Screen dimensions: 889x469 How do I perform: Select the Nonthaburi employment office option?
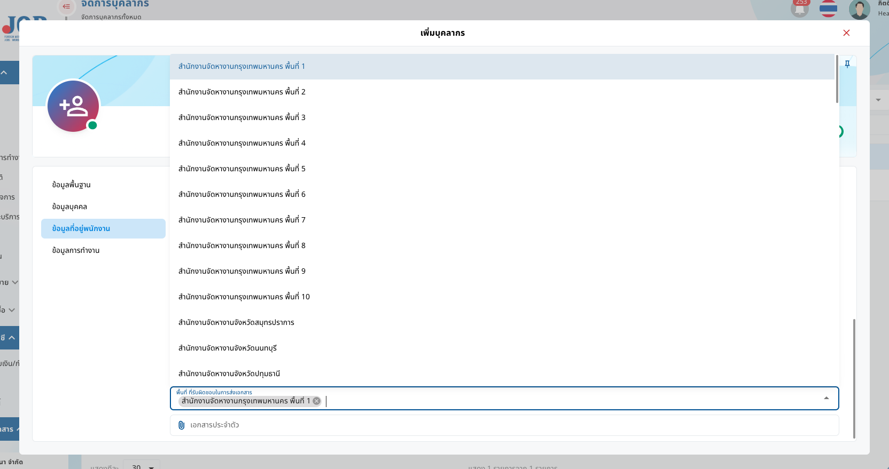(x=228, y=348)
